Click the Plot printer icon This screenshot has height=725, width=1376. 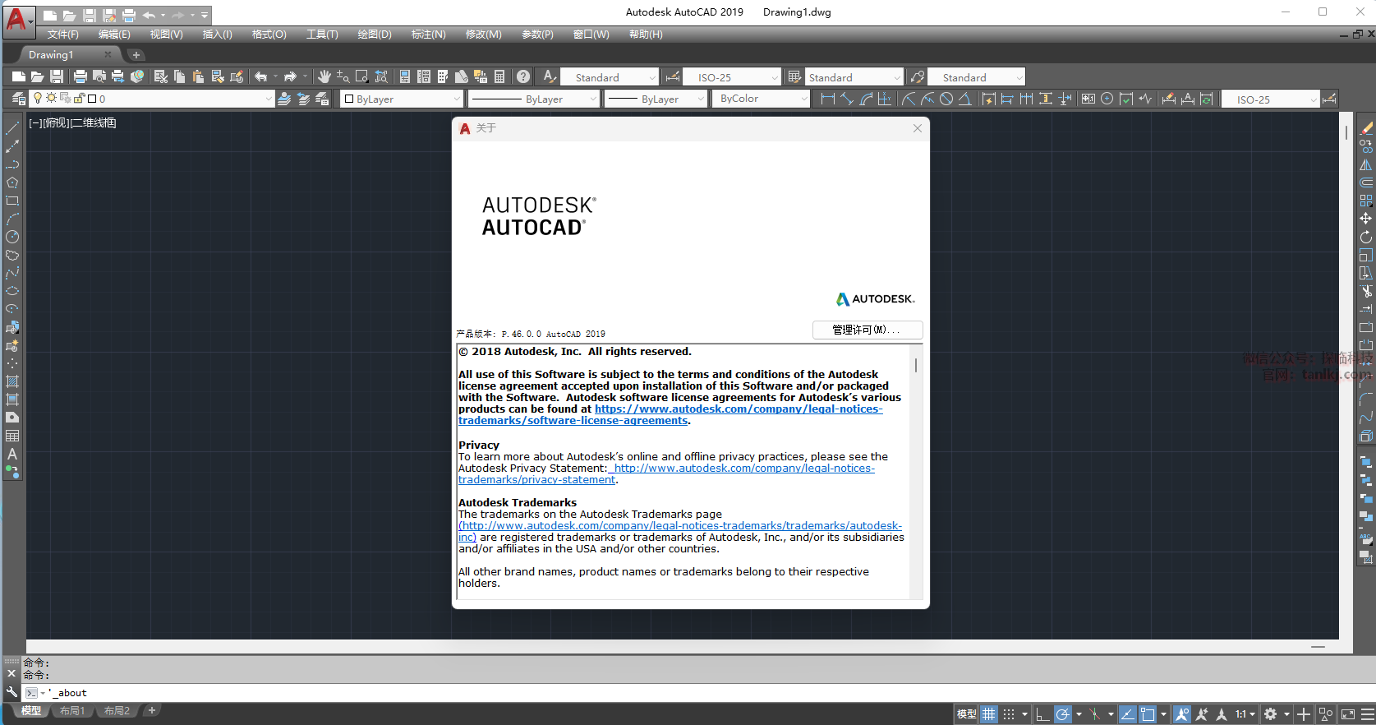(80, 76)
